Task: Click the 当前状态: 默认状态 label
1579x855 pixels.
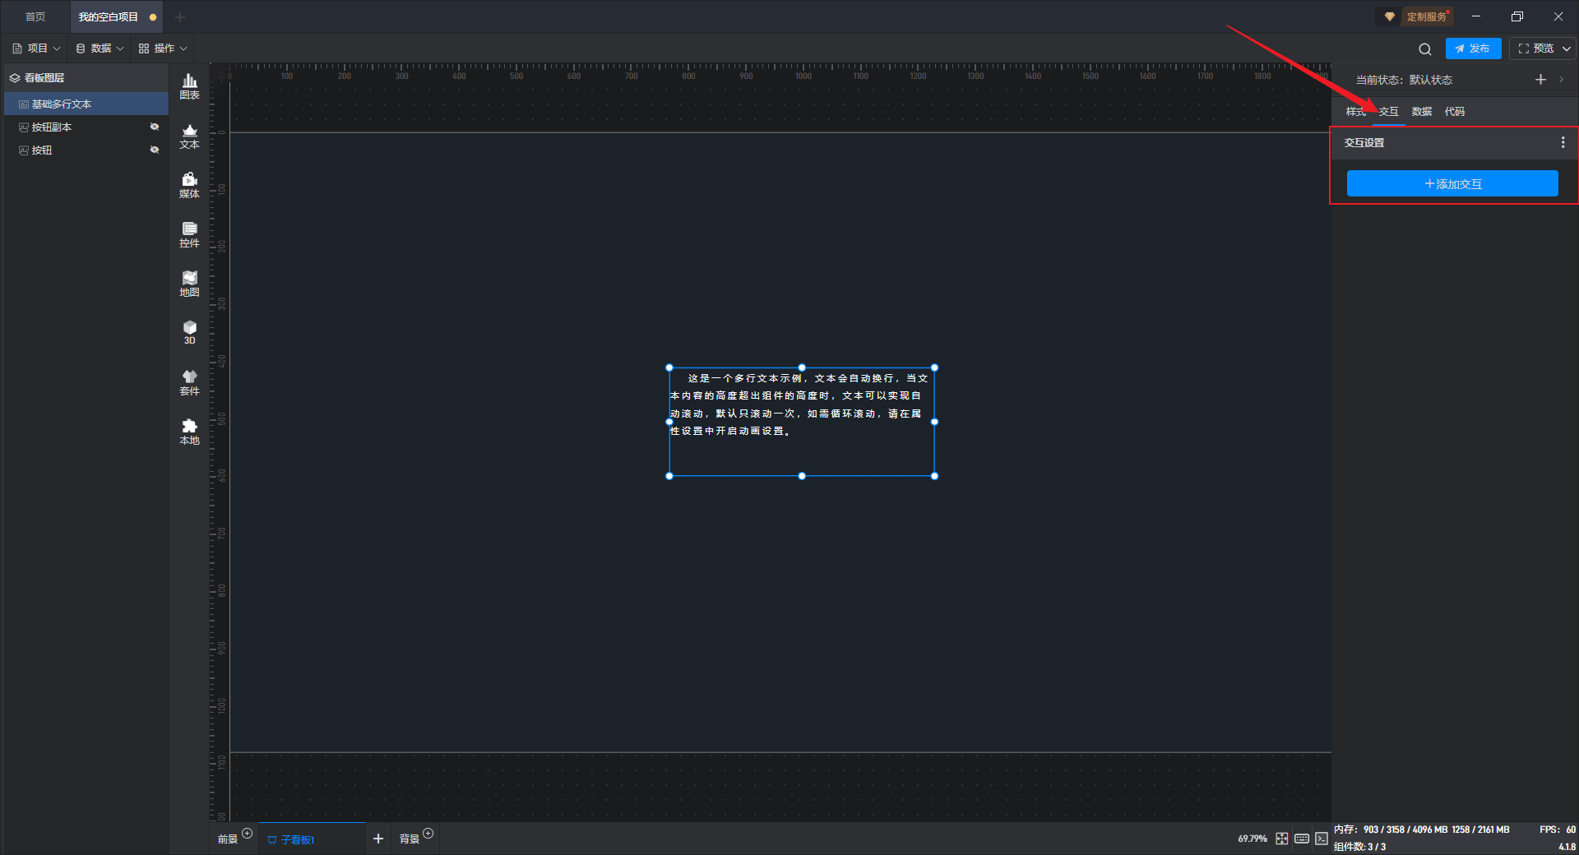Action: click(x=1404, y=80)
